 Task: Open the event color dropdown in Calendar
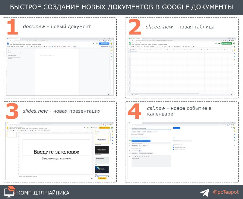click(x=140, y=151)
